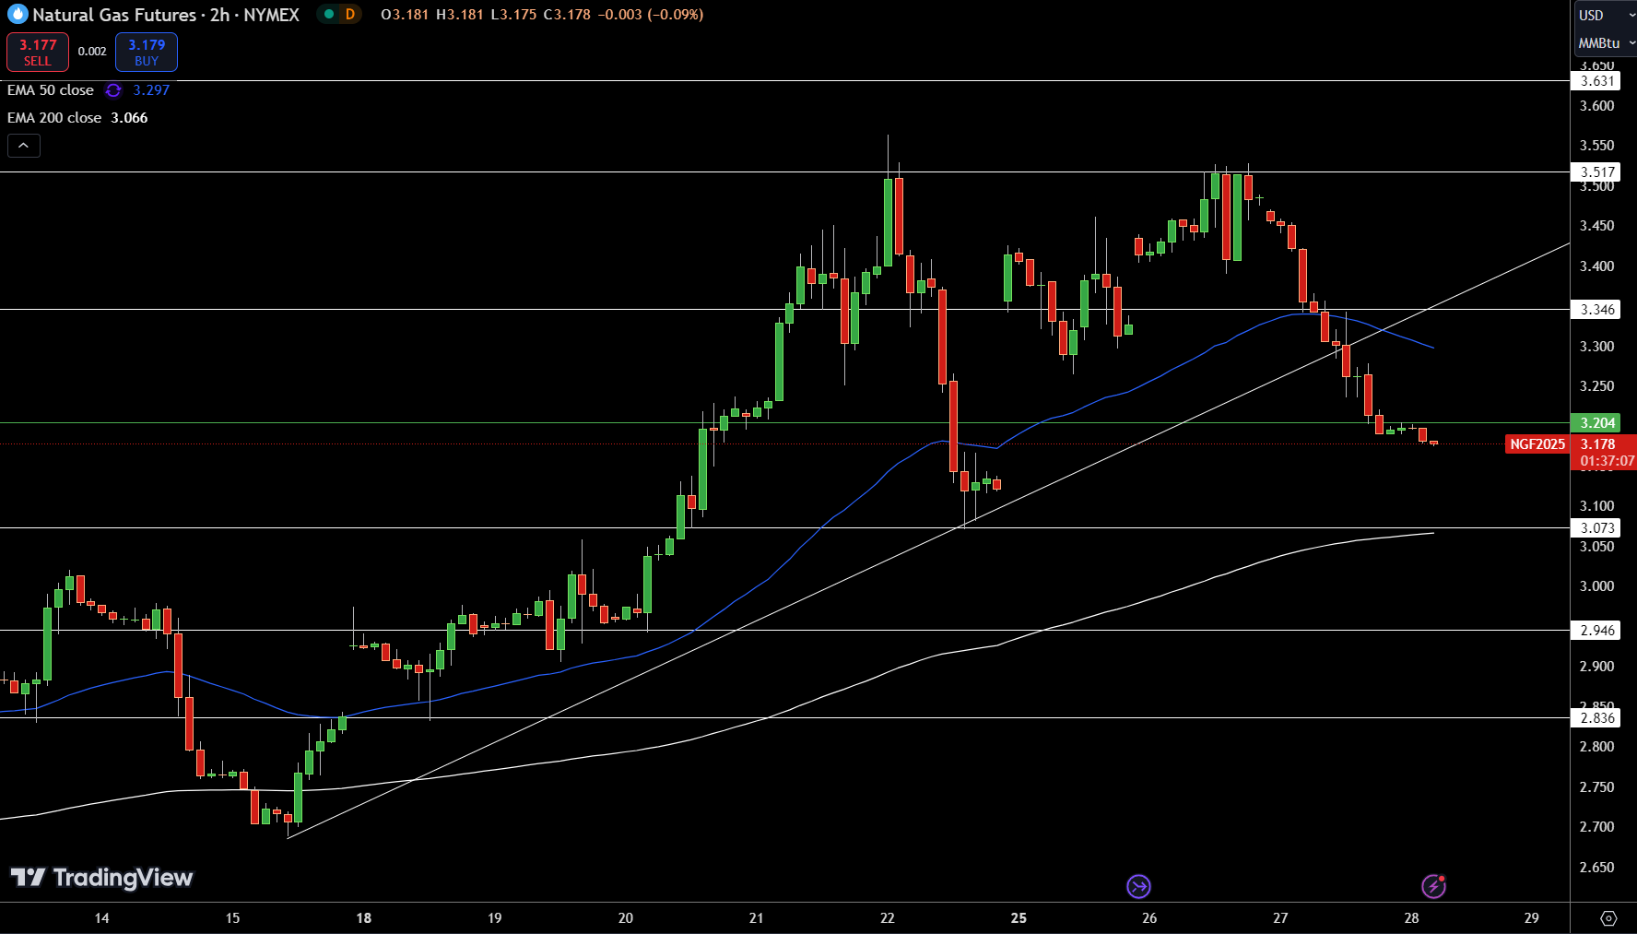The width and height of the screenshot is (1637, 934).
Task: Click the purple lightning event icon
Action: click(x=1433, y=887)
